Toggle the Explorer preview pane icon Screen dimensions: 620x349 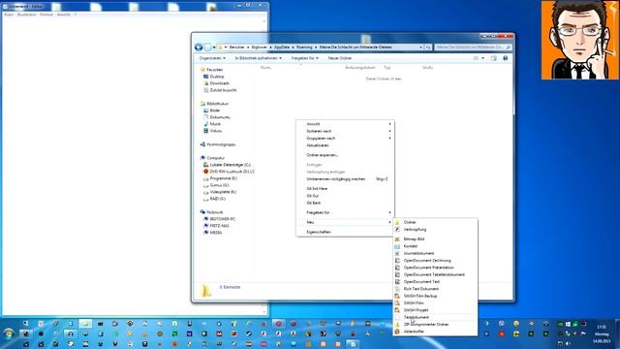[x=493, y=58]
